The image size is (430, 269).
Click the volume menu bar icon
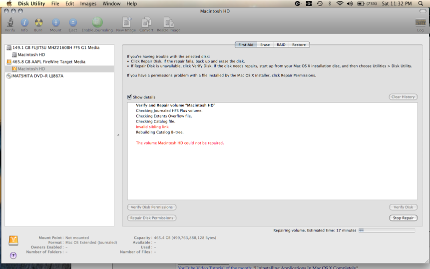click(350, 3)
